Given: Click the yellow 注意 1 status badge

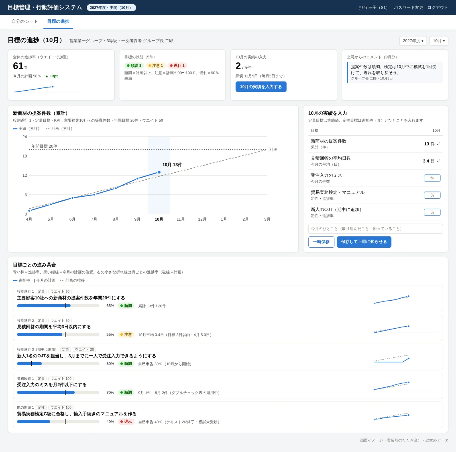Looking at the screenshot, I should (156, 66).
